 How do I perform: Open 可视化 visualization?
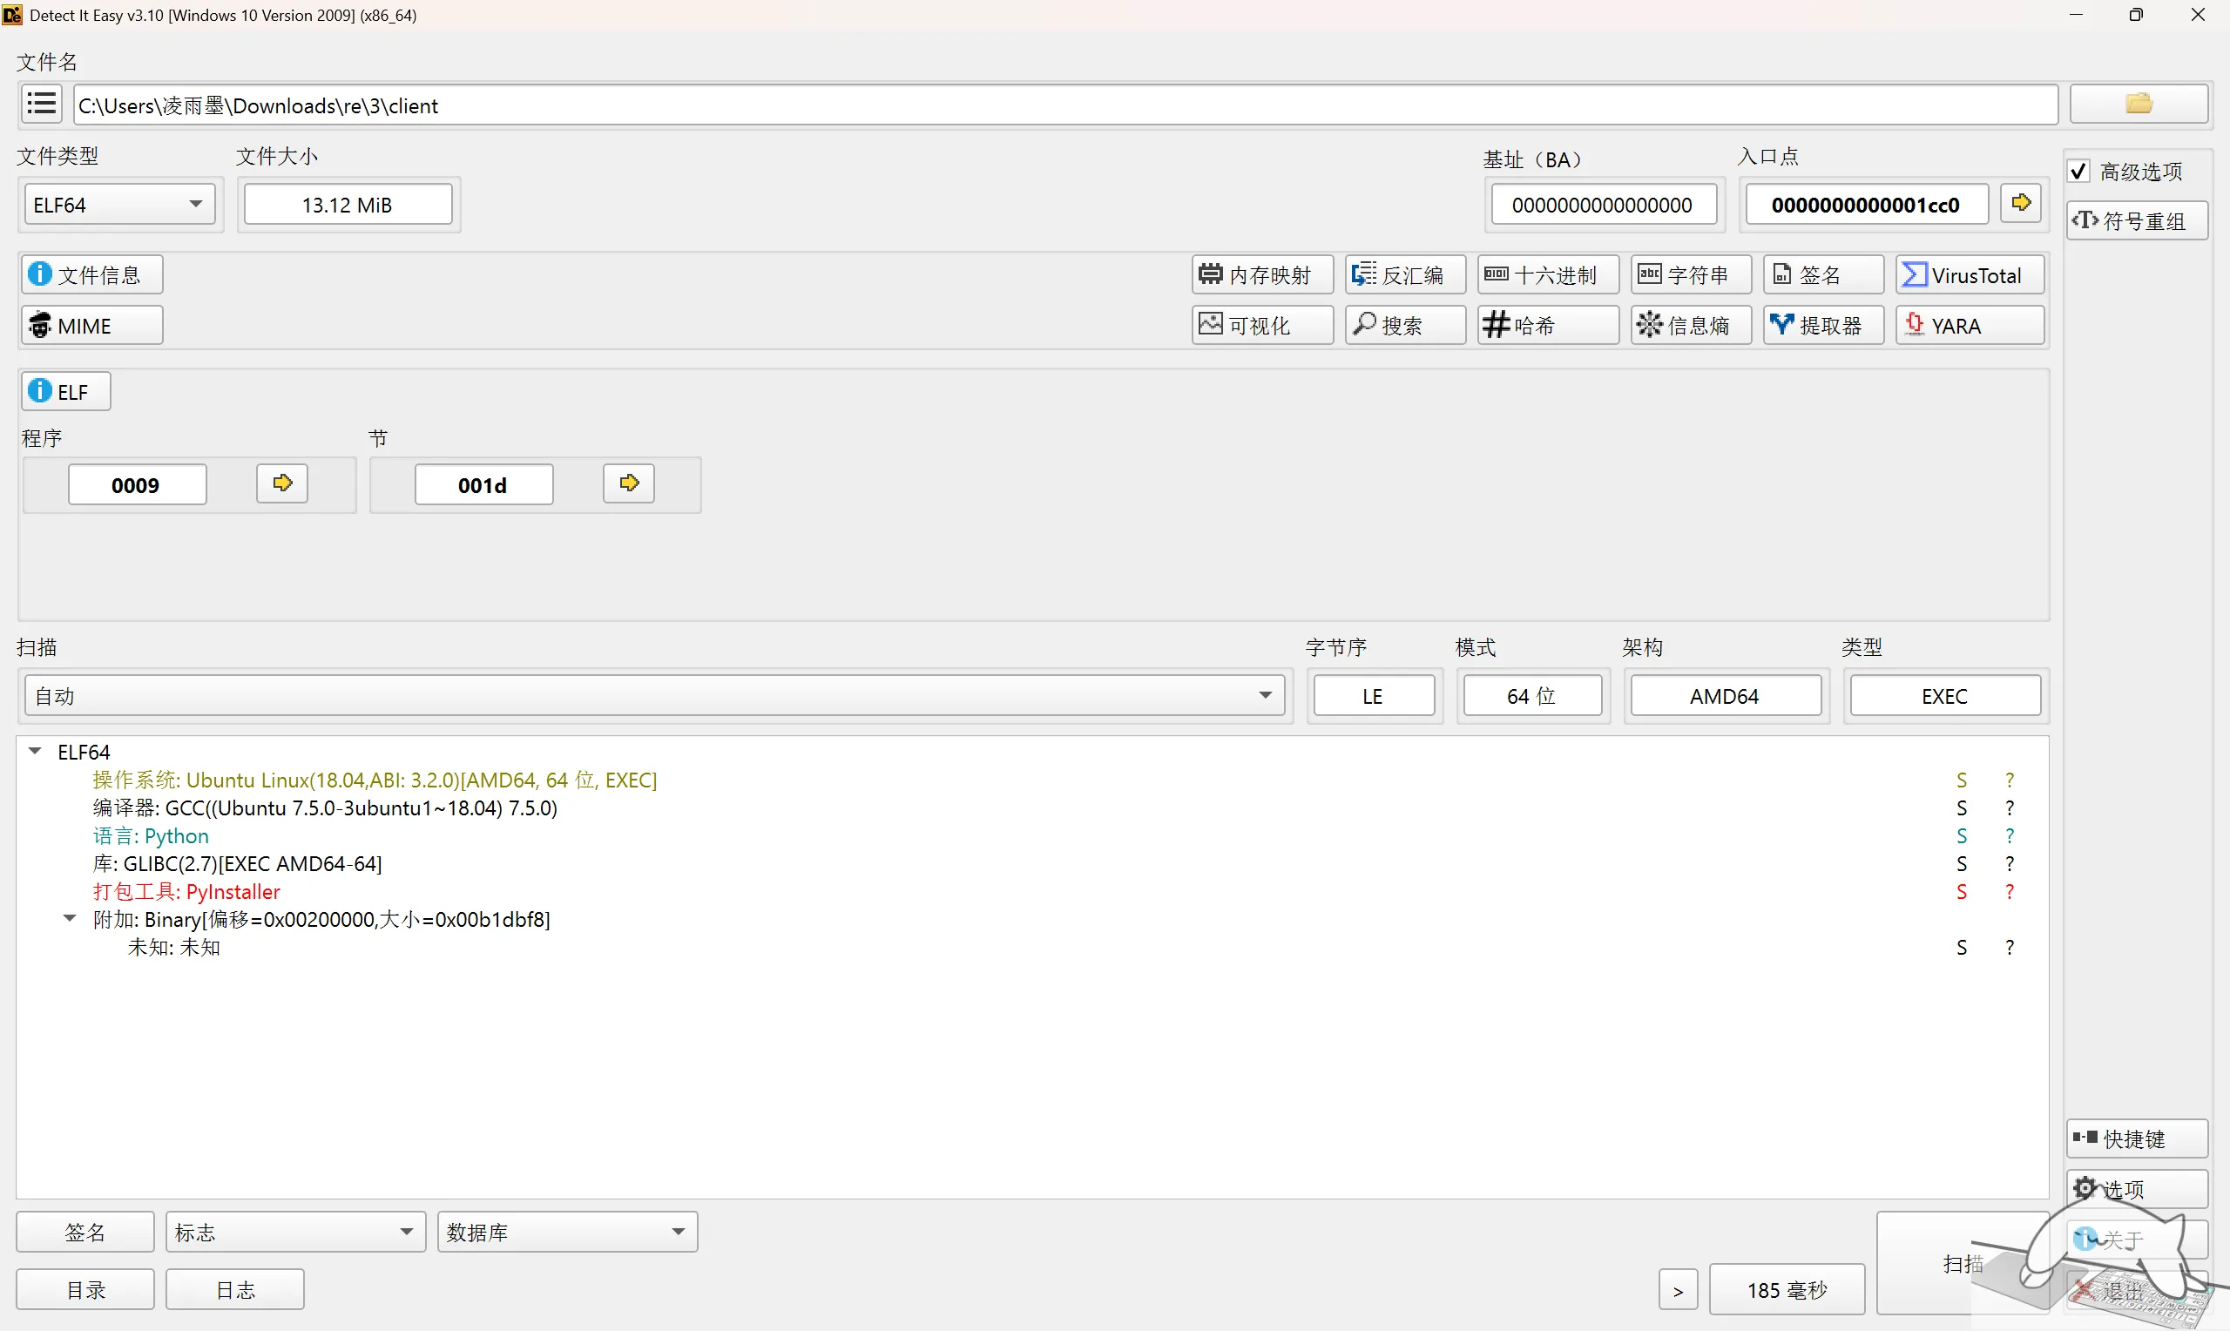pyautogui.click(x=1262, y=325)
